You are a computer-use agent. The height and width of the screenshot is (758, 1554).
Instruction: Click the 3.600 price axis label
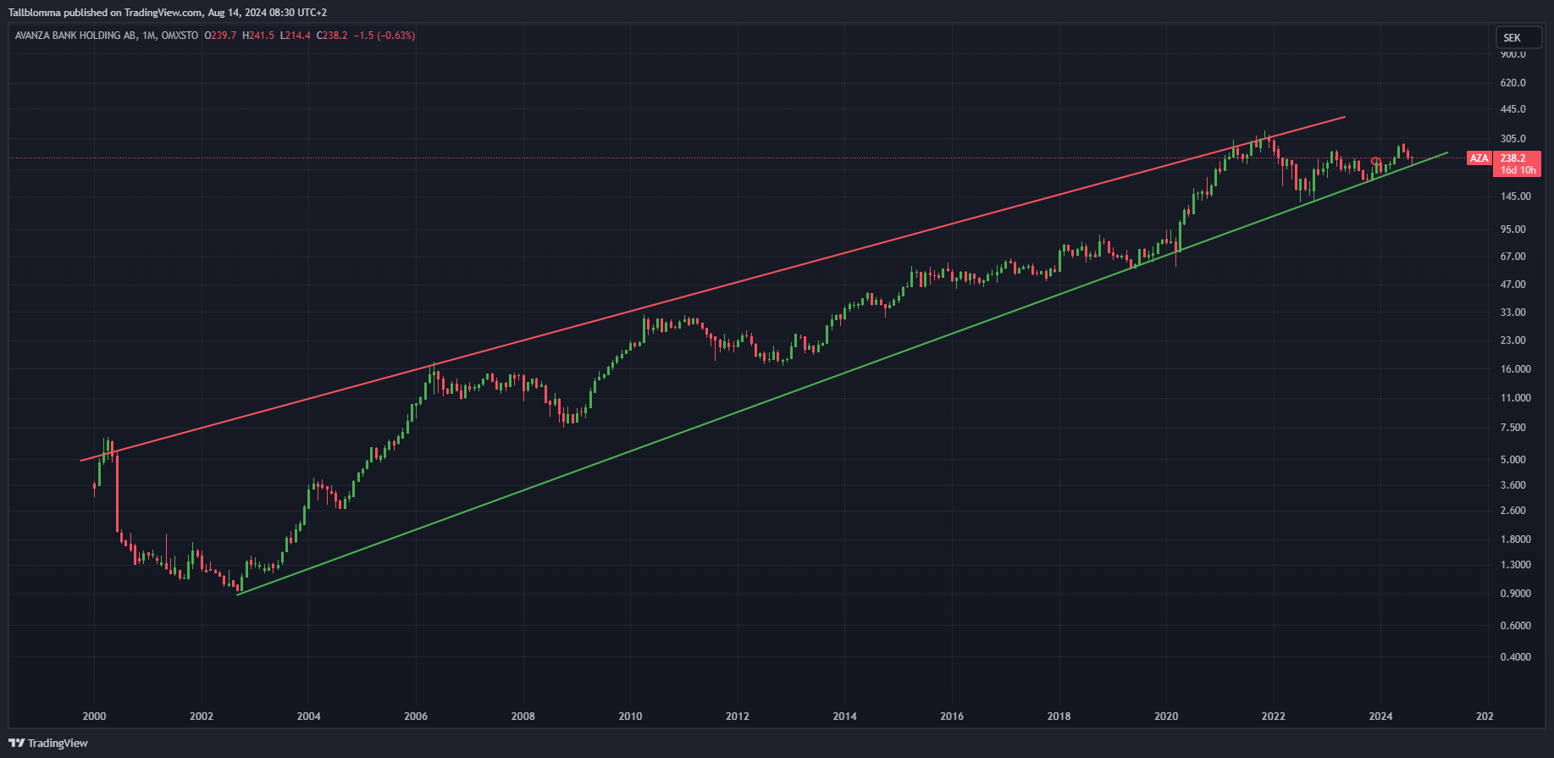(1513, 485)
